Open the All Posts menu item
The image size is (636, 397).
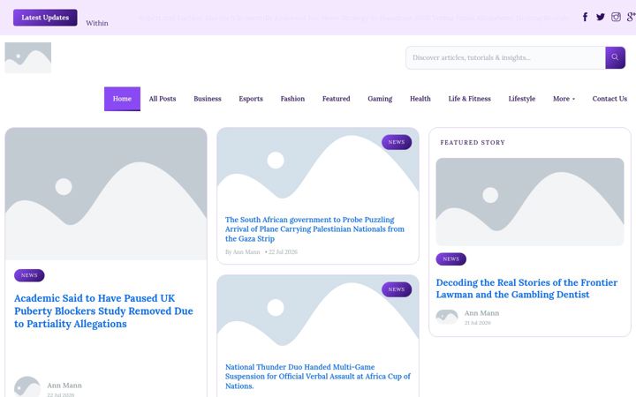163,99
